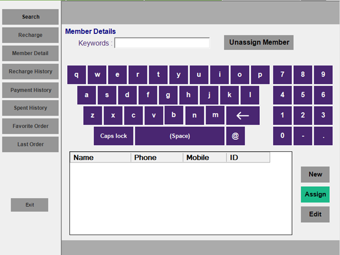Tap number 7 on keypad

(282, 74)
